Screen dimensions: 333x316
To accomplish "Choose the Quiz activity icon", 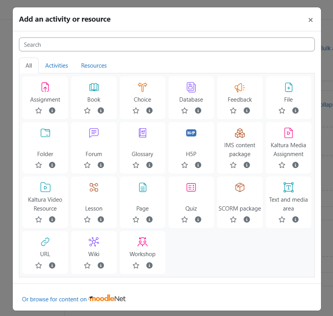I will pos(191,187).
